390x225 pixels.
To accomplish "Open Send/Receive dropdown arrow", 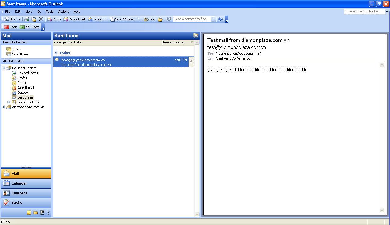I will pyautogui.click(x=139, y=19).
